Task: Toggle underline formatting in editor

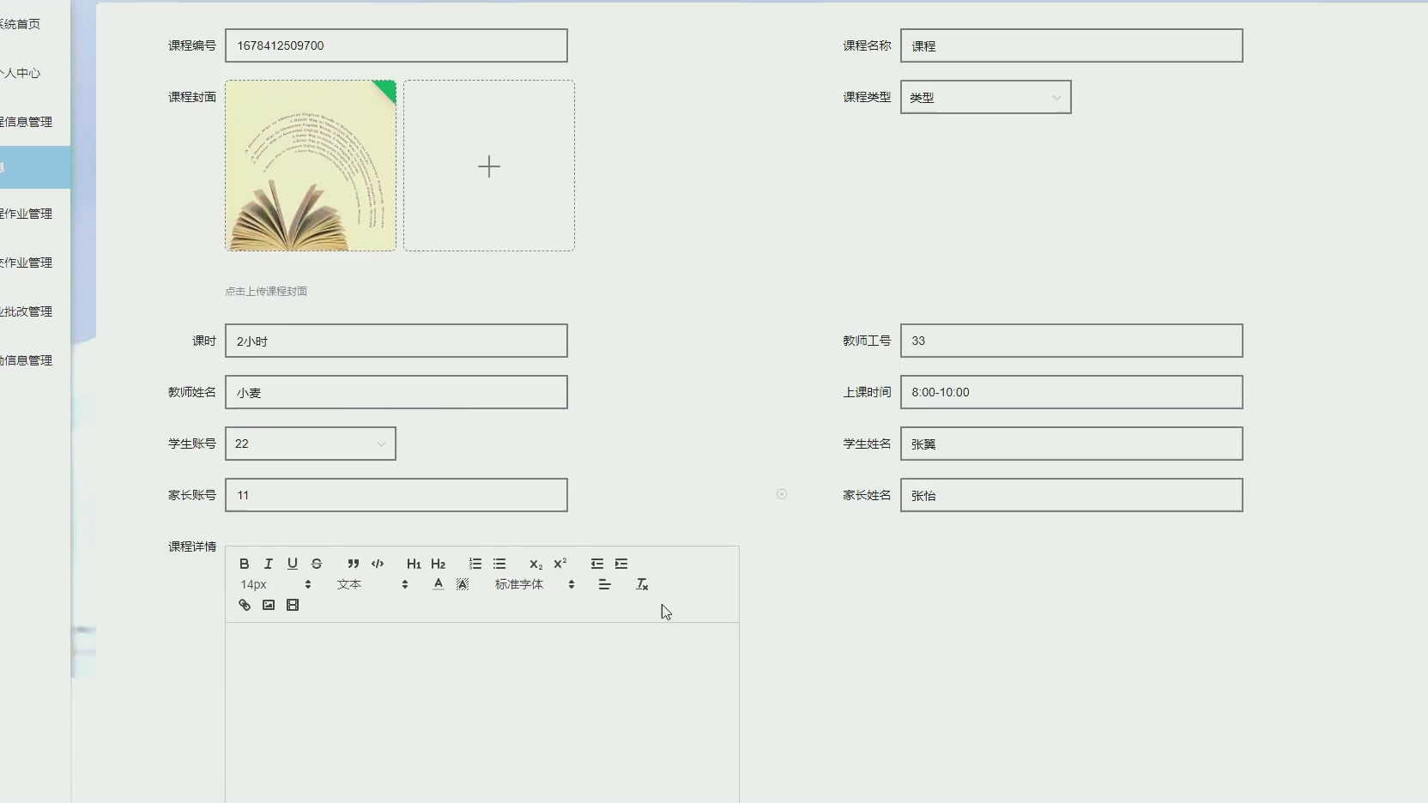Action: [x=293, y=564]
